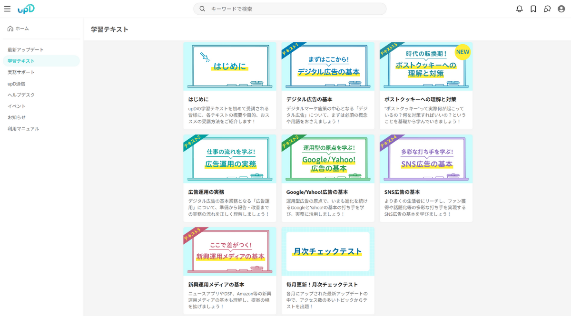571x316 pixels.
Task: Open 最新アップデート in the sidebar
Action: tap(26, 50)
